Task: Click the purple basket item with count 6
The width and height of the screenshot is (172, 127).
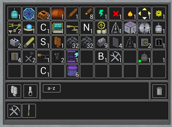Action: click(x=72, y=71)
